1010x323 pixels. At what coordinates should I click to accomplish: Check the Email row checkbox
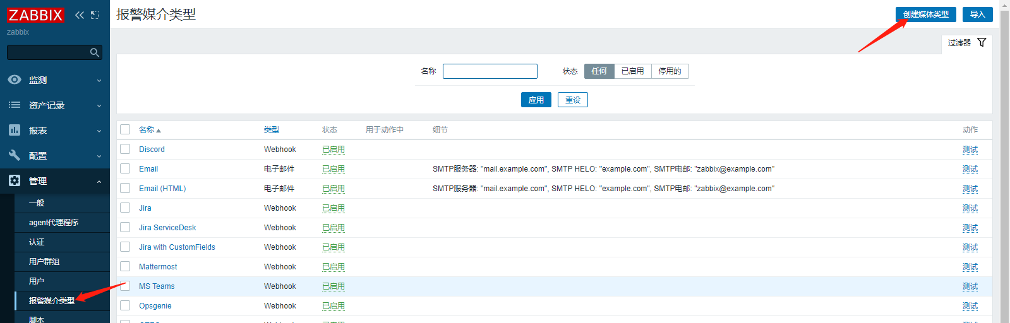(x=125, y=168)
